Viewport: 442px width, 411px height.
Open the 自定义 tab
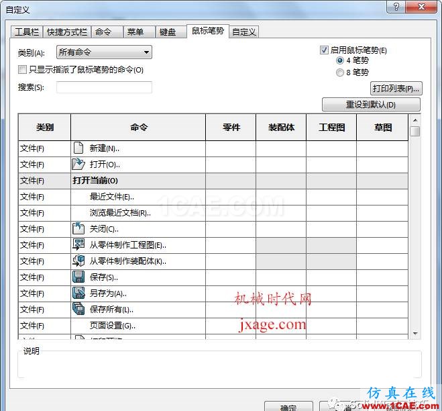[244, 32]
